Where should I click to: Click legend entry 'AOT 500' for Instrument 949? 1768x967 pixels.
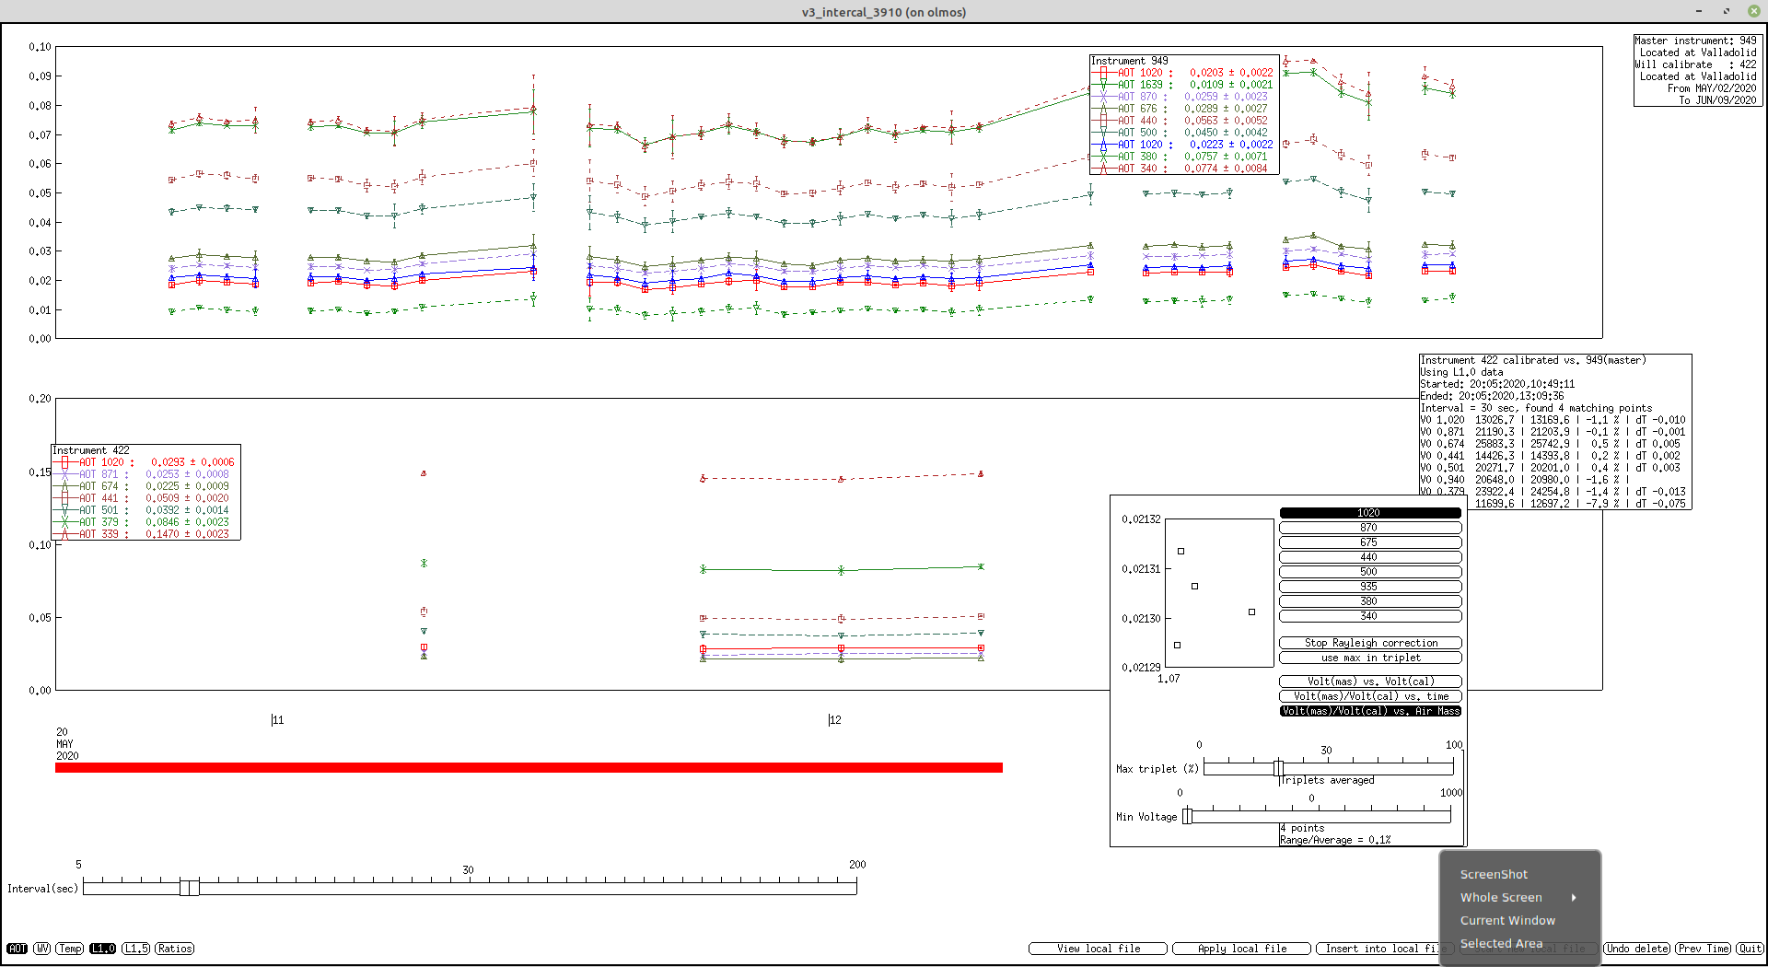pos(1182,133)
